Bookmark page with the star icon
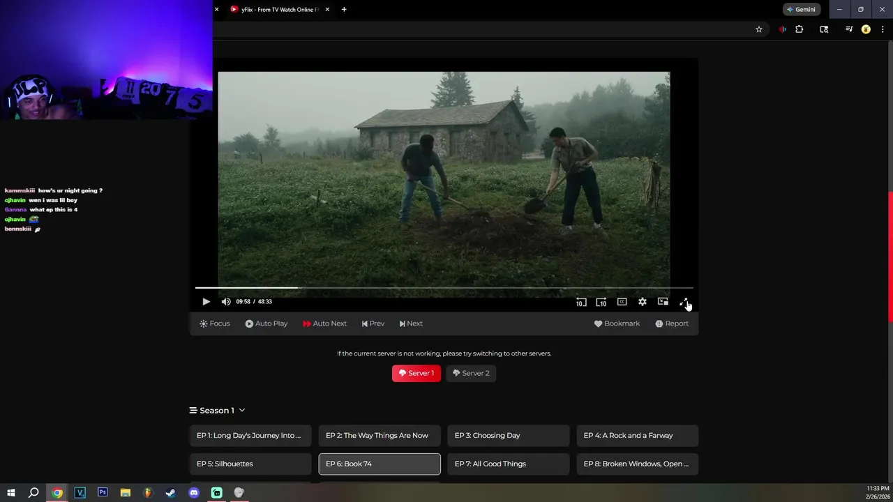The height and width of the screenshot is (502, 893). 759,29
